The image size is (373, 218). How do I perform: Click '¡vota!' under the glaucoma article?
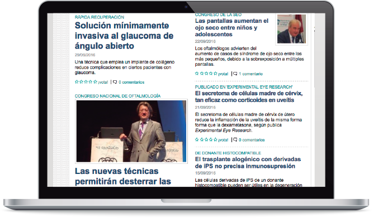click(103, 82)
